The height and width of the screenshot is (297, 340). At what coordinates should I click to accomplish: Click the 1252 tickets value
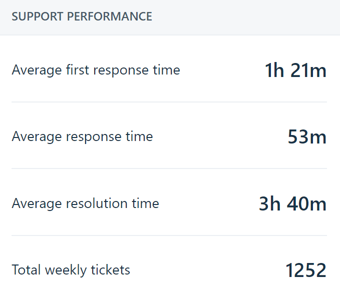[x=306, y=270]
